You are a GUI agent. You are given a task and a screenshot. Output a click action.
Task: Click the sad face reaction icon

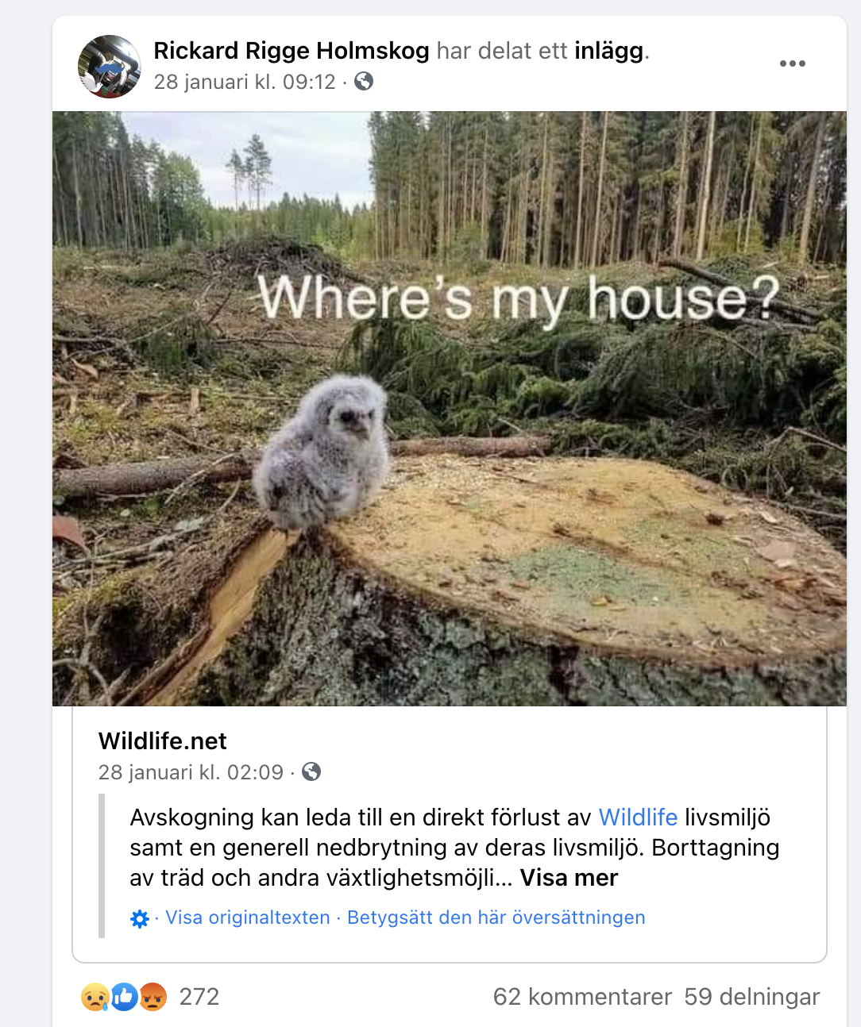click(x=95, y=997)
